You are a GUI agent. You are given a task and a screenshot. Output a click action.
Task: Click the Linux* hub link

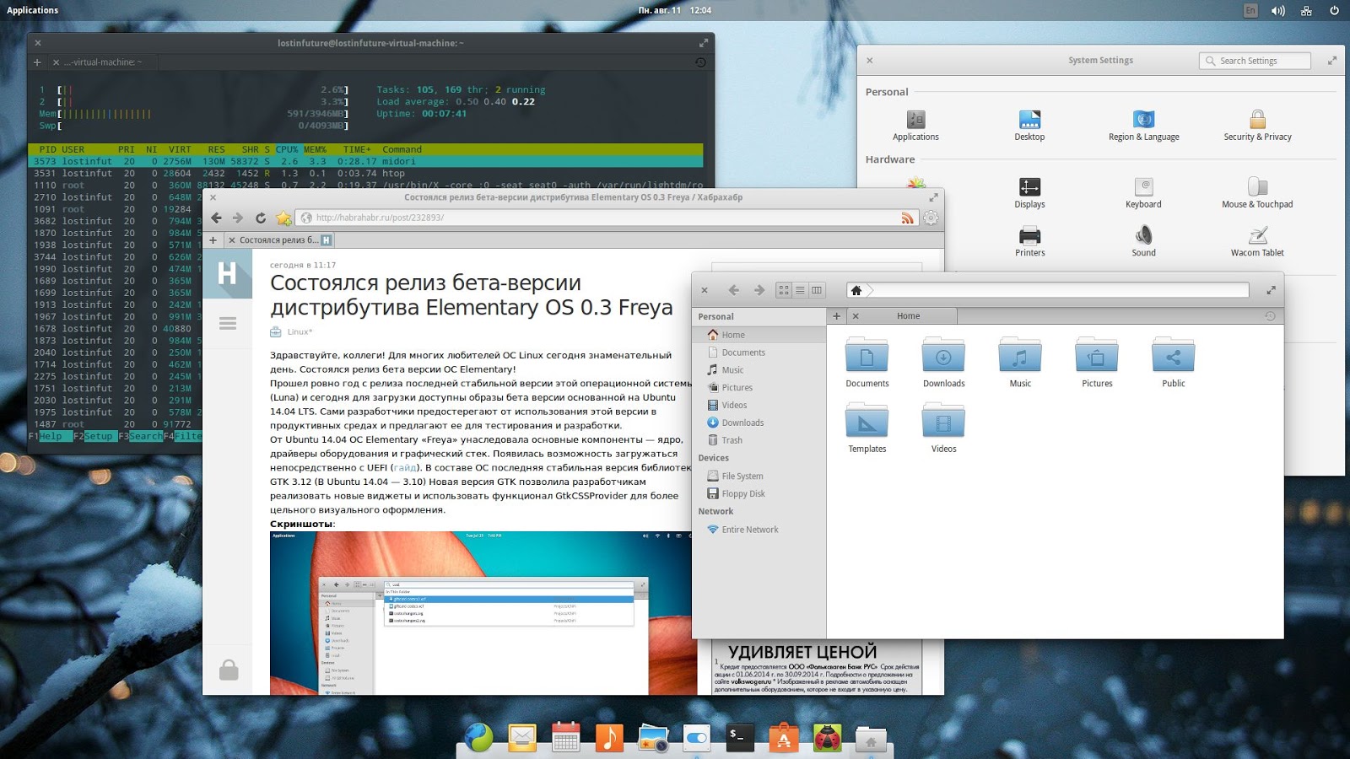click(x=300, y=331)
